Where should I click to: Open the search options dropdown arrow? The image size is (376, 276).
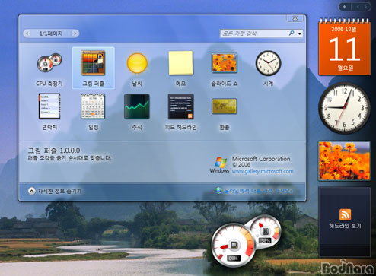(x=300, y=33)
